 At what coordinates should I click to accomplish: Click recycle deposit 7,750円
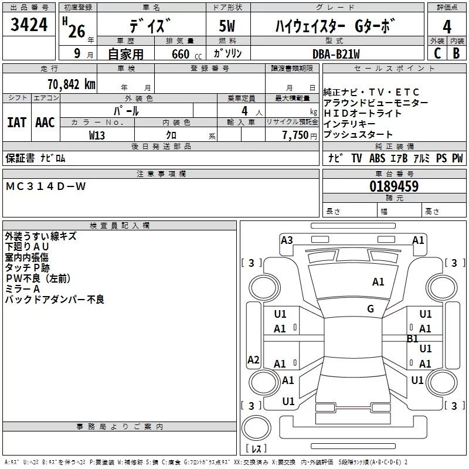click(300, 135)
